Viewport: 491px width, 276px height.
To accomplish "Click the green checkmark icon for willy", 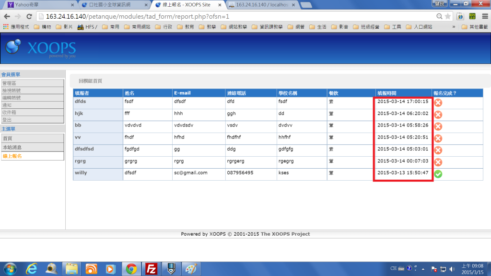I will [438, 173].
